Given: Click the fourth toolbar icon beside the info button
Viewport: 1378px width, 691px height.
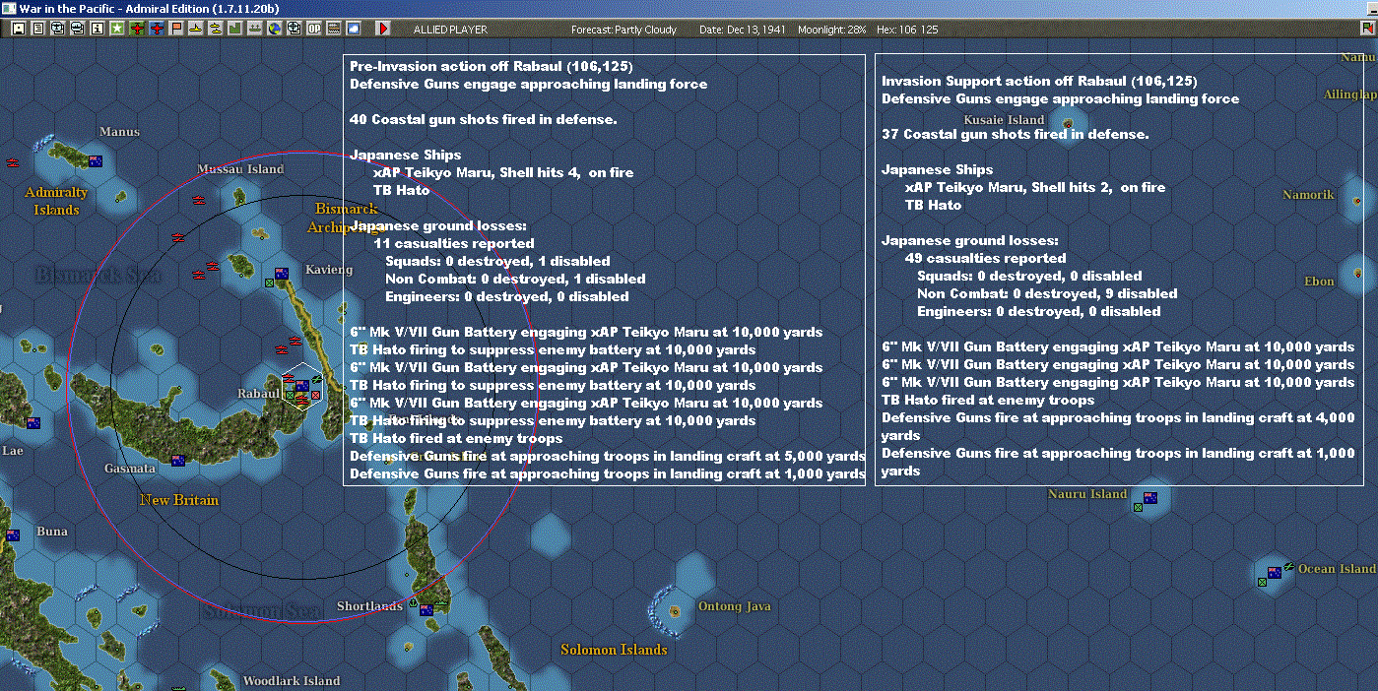Looking at the screenshot, I should (x=78, y=29).
